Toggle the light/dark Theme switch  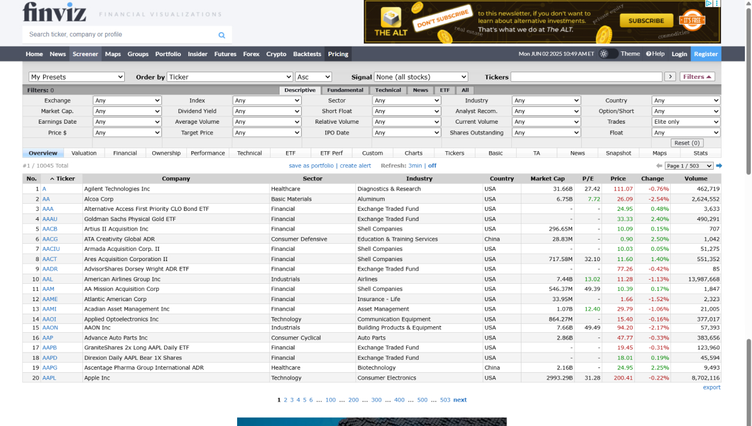[x=608, y=54]
